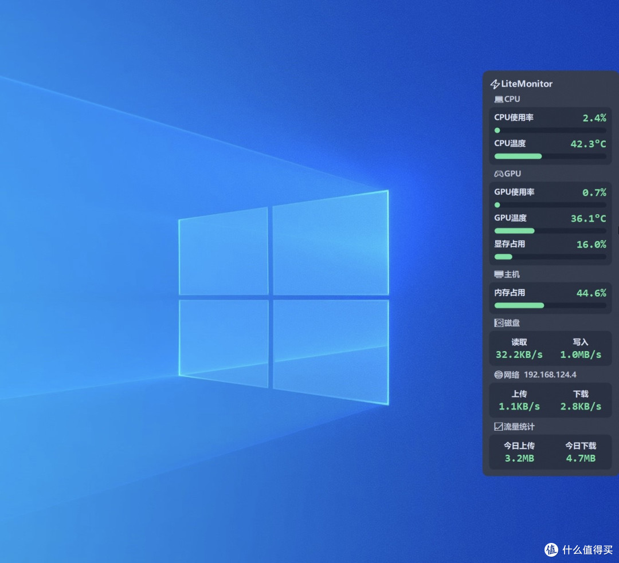This screenshot has width=619, height=563.
Task: Click the 网络 section header text
Action: pyautogui.click(x=512, y=375)
